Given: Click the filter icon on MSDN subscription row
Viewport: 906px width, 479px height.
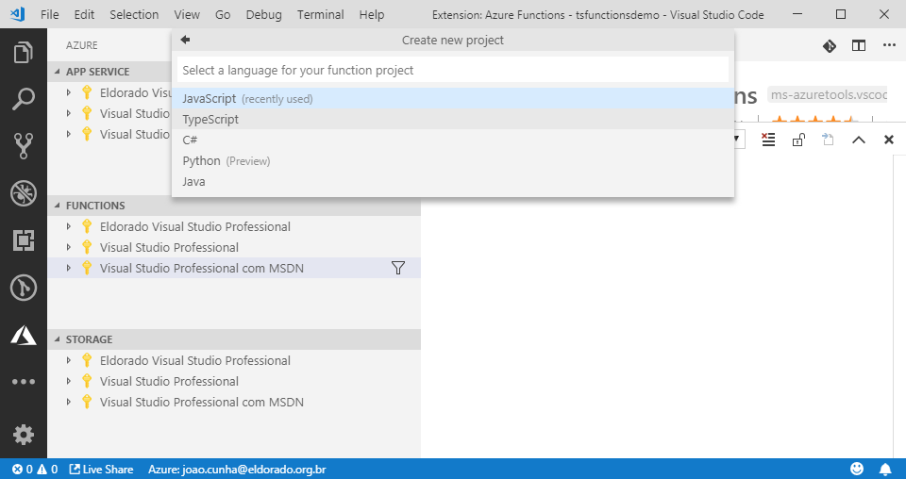Looking at the screenshot, I should click(398, 268).
